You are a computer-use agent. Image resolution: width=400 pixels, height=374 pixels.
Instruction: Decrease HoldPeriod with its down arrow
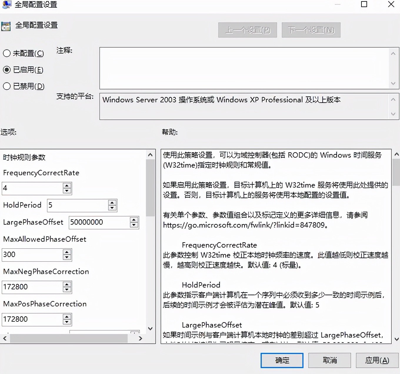point(112,208)
